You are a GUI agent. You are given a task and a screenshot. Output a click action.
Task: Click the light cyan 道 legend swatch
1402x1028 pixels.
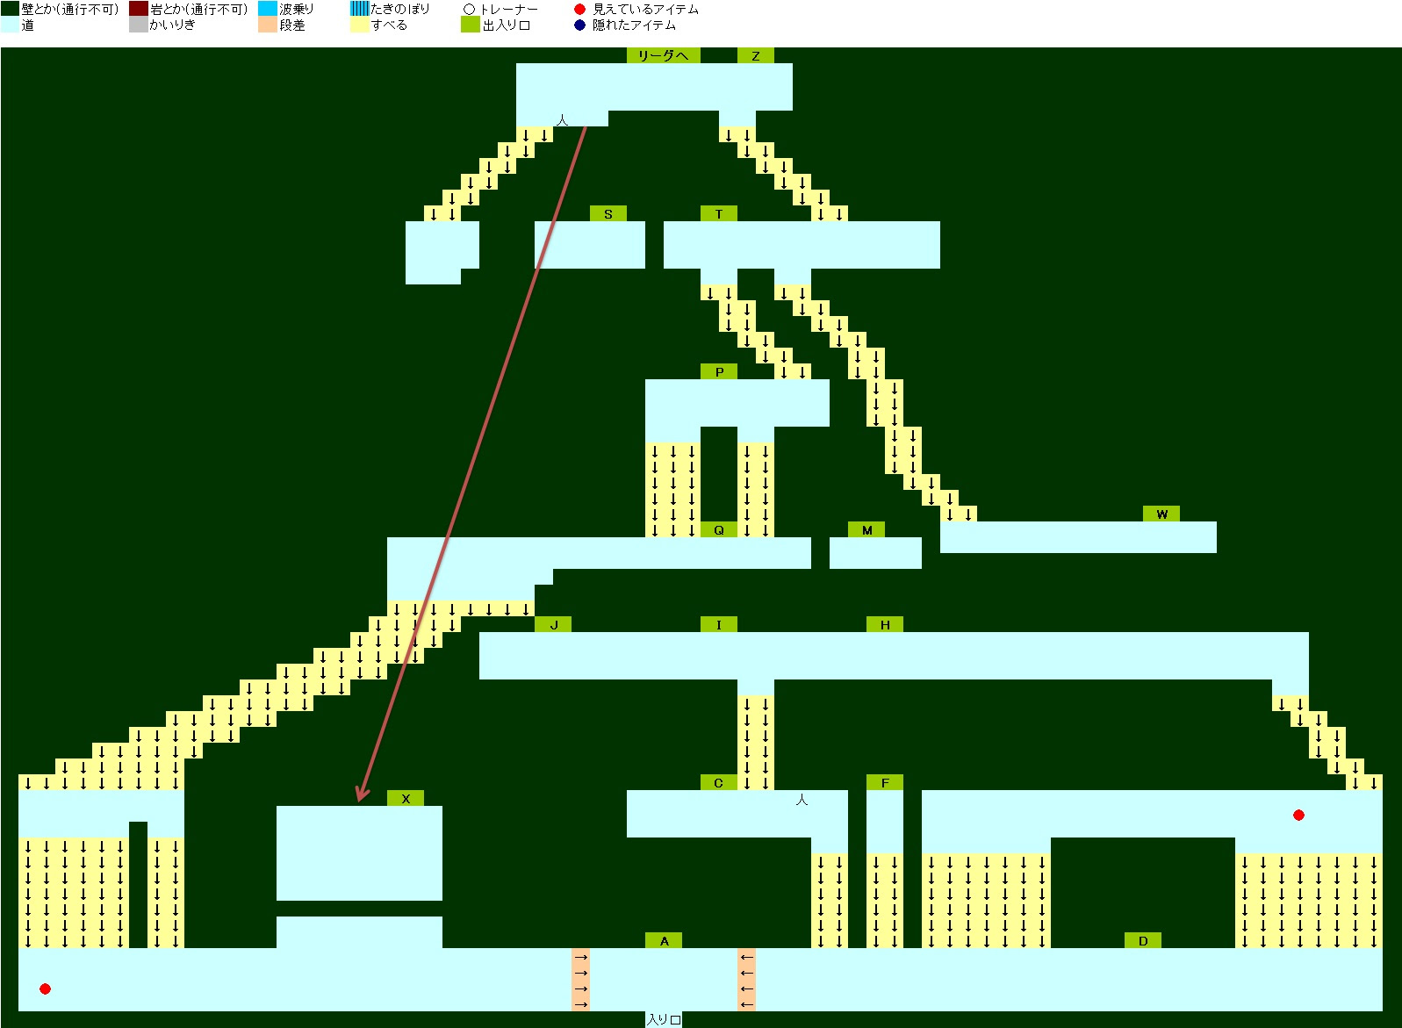[x=10, y=25]
